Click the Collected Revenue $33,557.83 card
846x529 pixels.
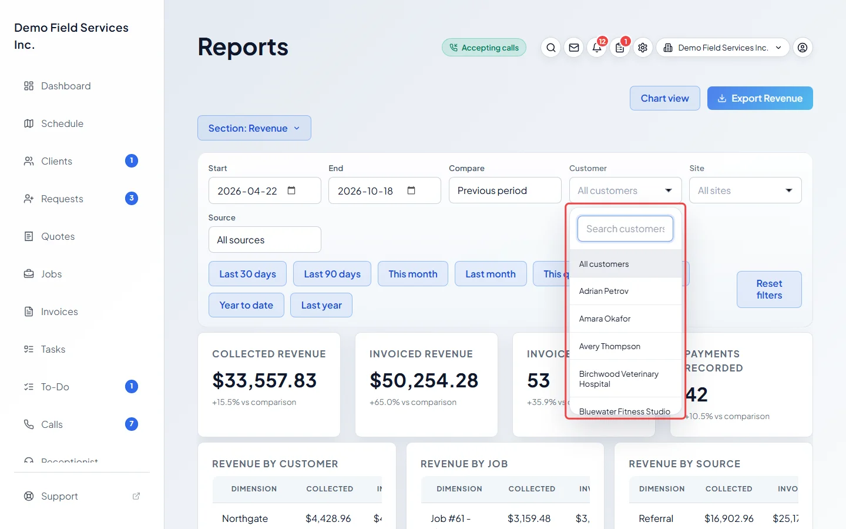tap(269, 384)
